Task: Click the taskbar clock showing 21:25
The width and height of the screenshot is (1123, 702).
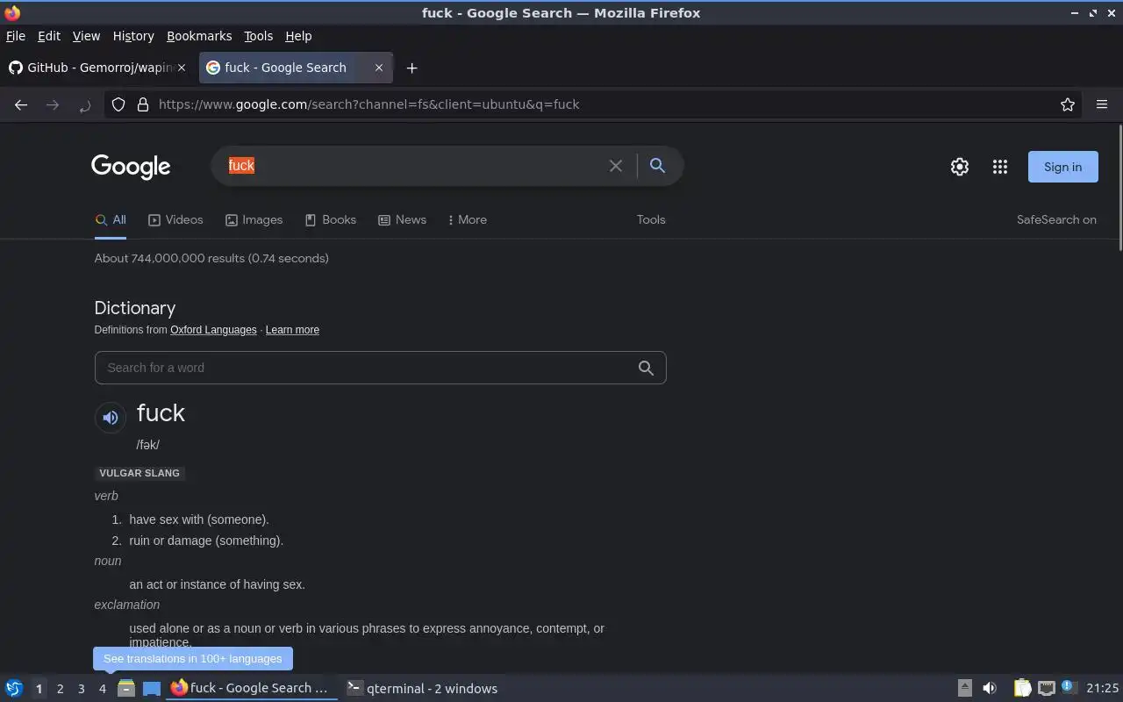Action: (x=1102, y=688)
